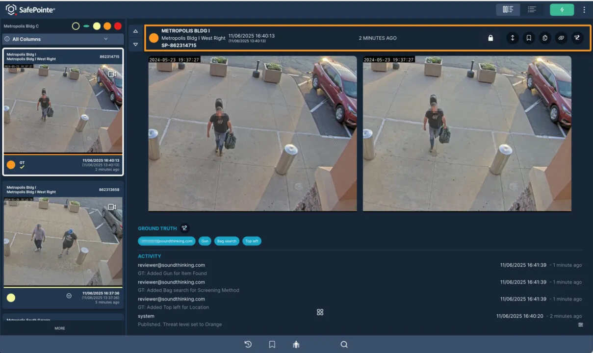593x353 pixels.
Task: Select the Gun ground truth tag
Action: point(205,241)
